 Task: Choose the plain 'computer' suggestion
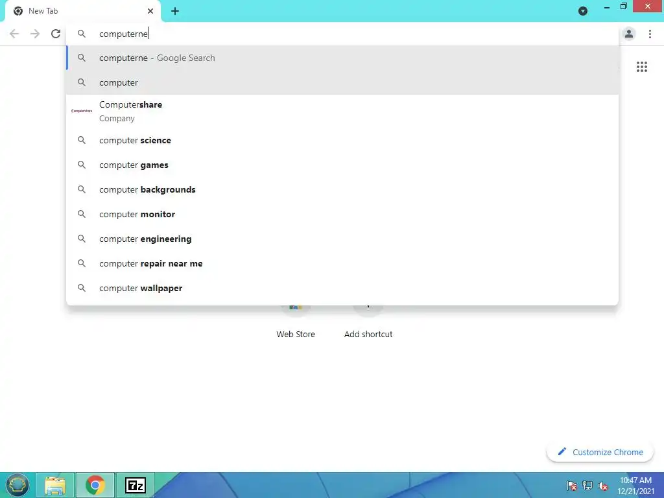tap(342, 82)
